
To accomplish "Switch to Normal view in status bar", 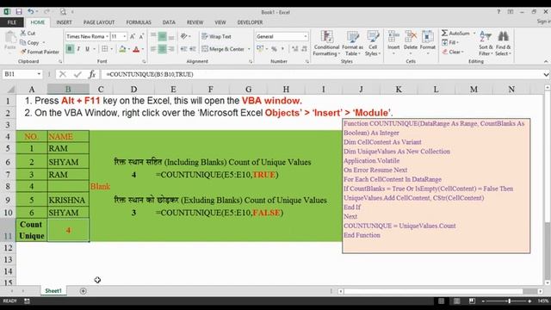I will pyautogui.click(x=442, y=301).
